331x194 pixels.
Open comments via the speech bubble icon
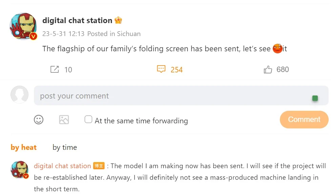point(161,69)
